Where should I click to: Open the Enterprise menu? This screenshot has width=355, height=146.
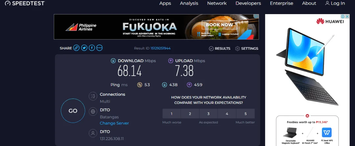[281, 3]
